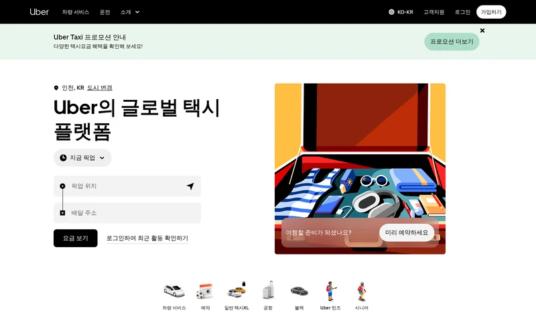Click the 미리 예약하세요 button
This screenshot has width=536, height=335.
pos(407,232)
